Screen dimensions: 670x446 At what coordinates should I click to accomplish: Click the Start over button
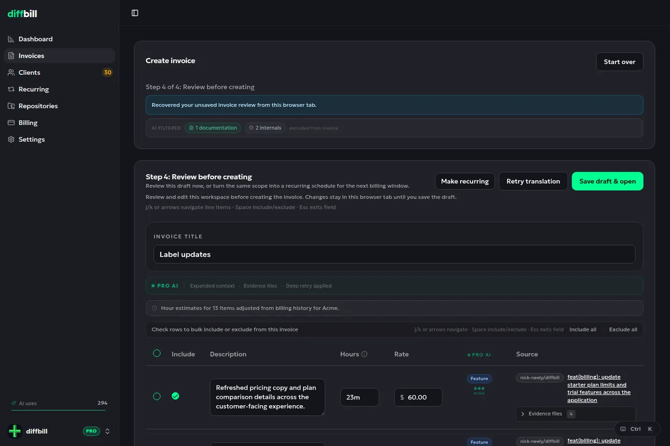click(619, 62)
